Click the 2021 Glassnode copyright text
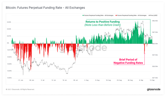166x97 pixels. pyautogui.click(x=20, y=90)
